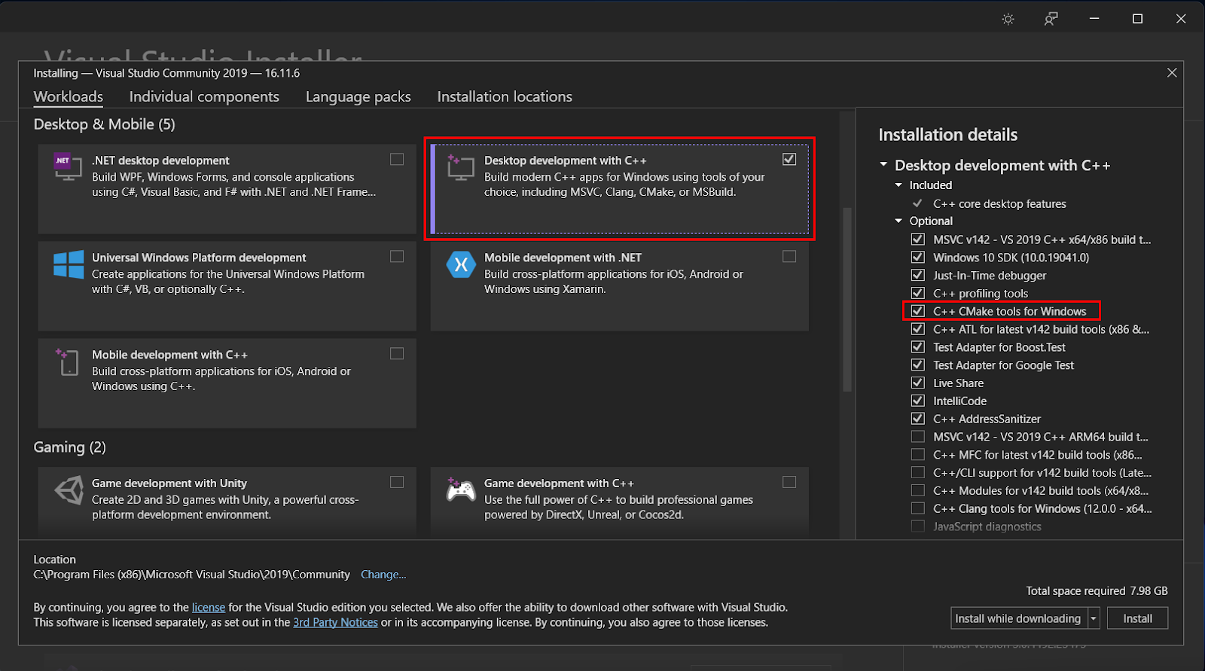Check JavaScript diagnostics component
This screenshot has height=671, width=1205.
(x=918, y=526)
